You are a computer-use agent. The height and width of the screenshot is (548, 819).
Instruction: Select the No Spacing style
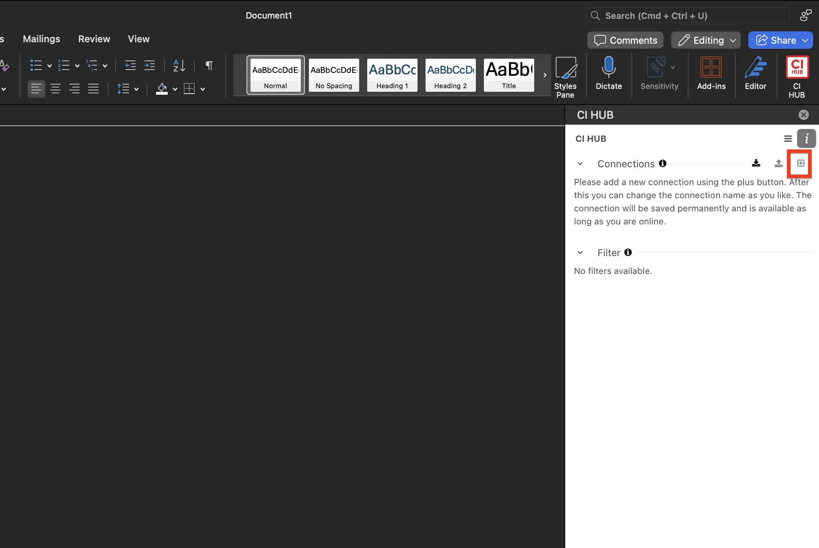(334, 75)
